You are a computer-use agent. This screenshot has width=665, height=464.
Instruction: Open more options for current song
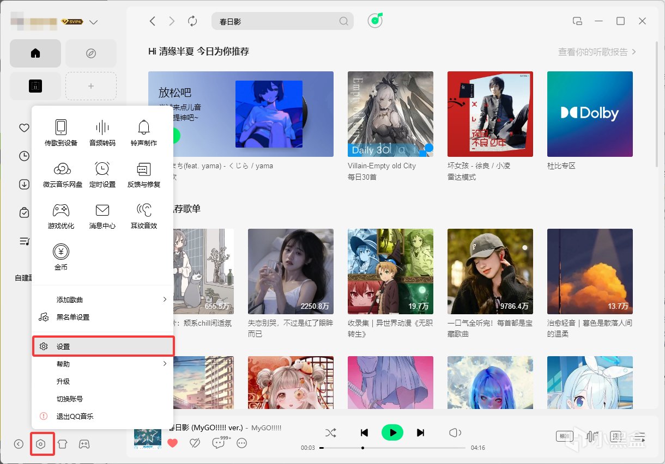click(x=242, y=443)
